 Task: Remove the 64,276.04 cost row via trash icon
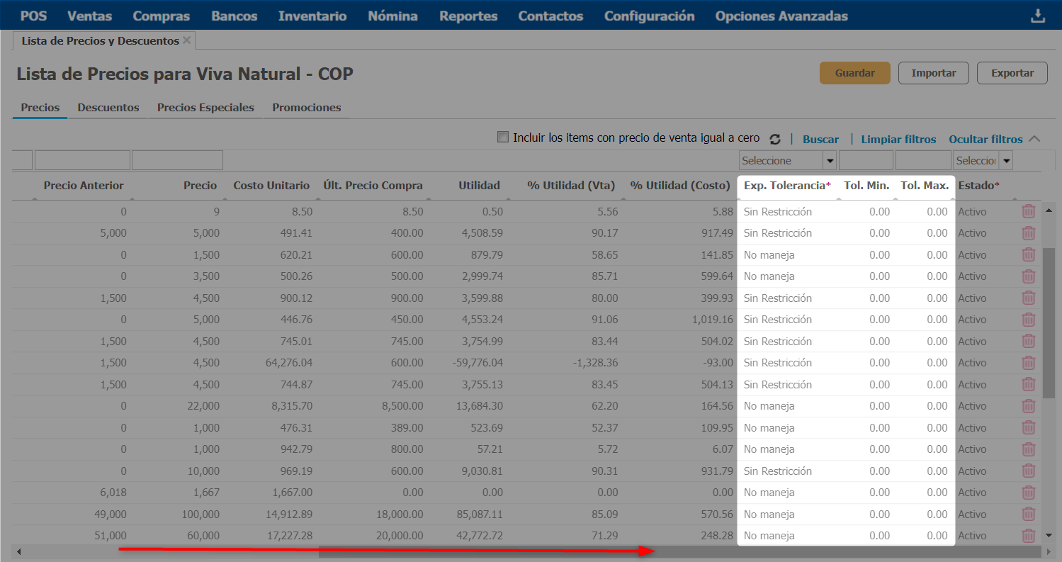point(1028,363)
